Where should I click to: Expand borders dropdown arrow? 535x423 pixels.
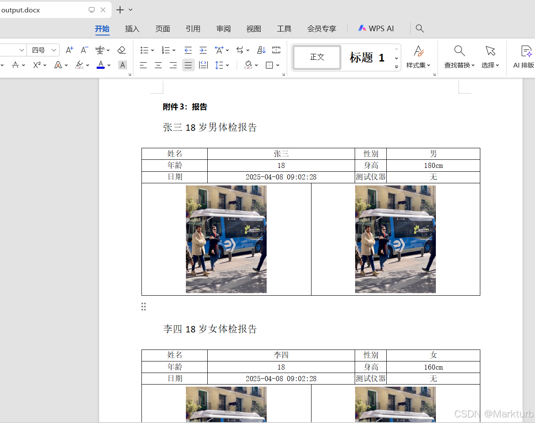coord(278,65)
